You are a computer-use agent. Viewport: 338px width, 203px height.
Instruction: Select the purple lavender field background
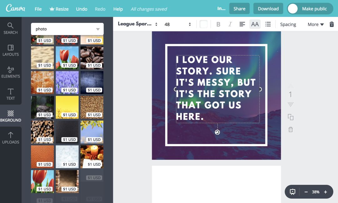click(67, 83)
